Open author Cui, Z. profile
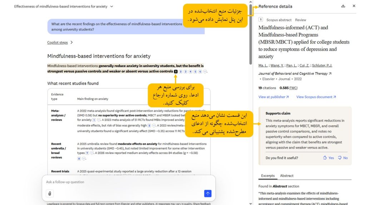The height and width of the screenshot is (205, 366). pyautogui.click(x=305, y=65)
